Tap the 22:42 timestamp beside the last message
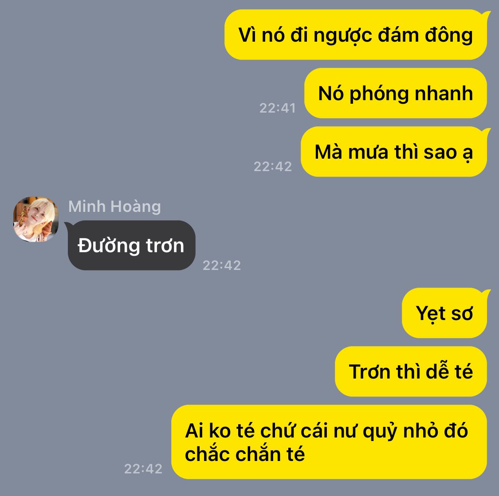Image resolution: width=499 pixels, height=496 pixels. [143, 469]
